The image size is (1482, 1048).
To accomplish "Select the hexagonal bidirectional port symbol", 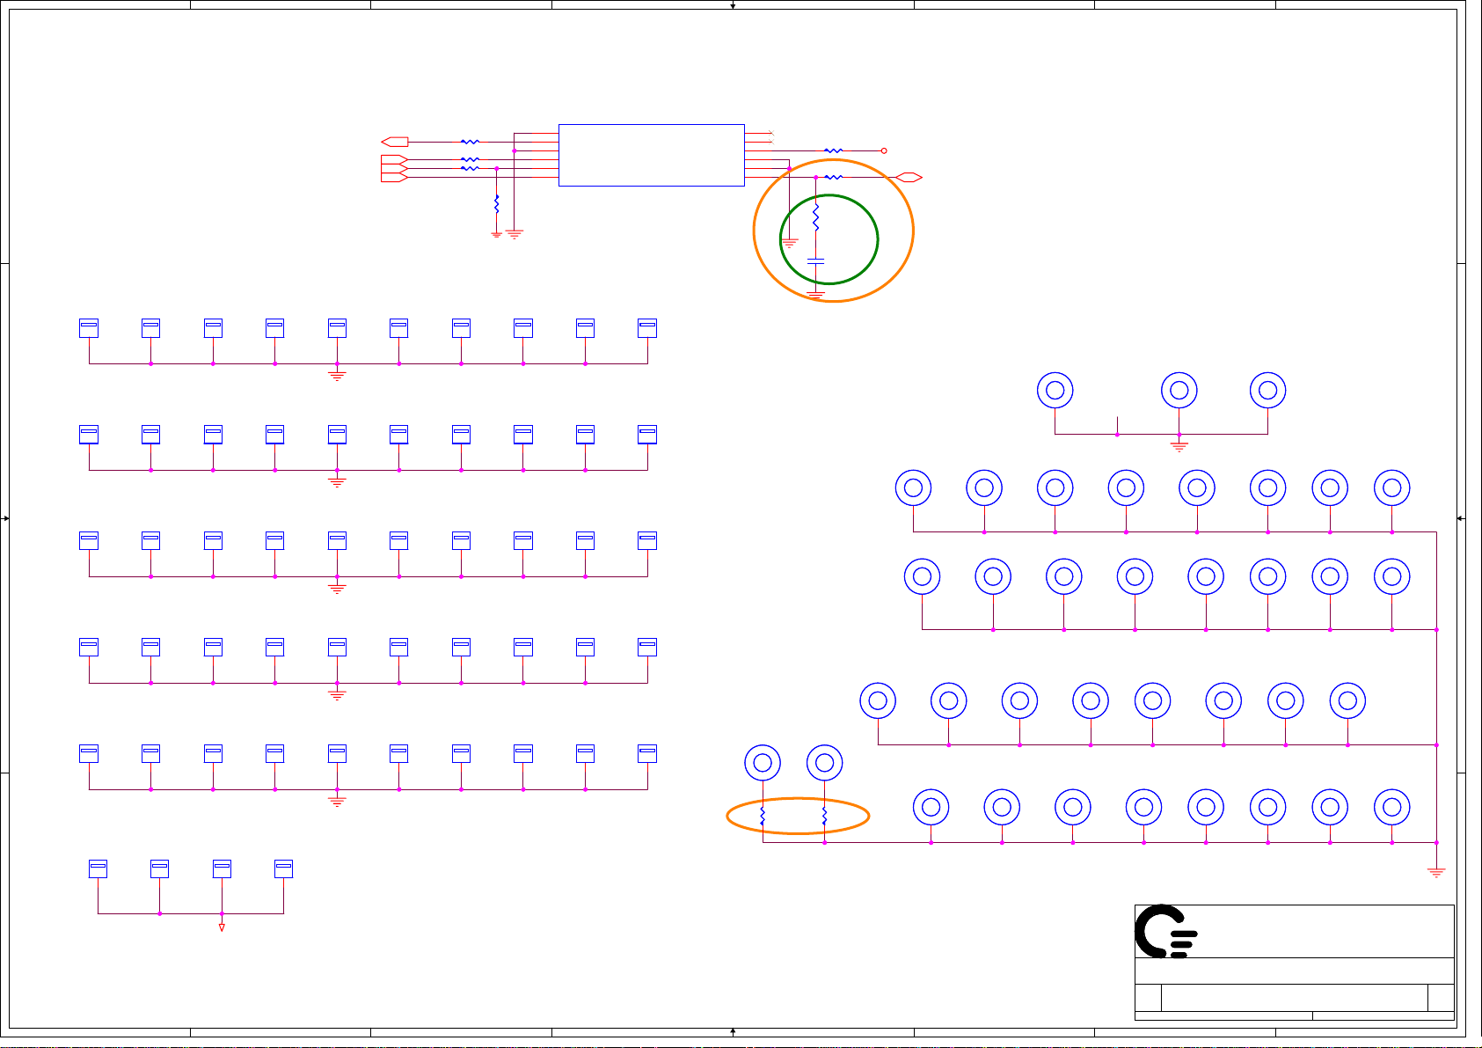I will pyautogui.click(x=908, y=178).
